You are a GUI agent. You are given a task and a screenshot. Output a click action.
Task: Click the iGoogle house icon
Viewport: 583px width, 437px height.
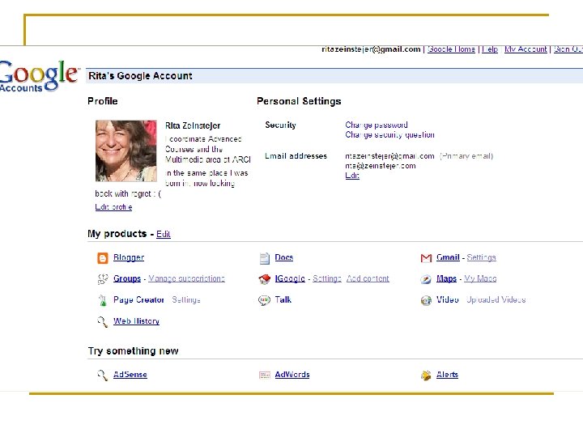click(x=264, y=279)
